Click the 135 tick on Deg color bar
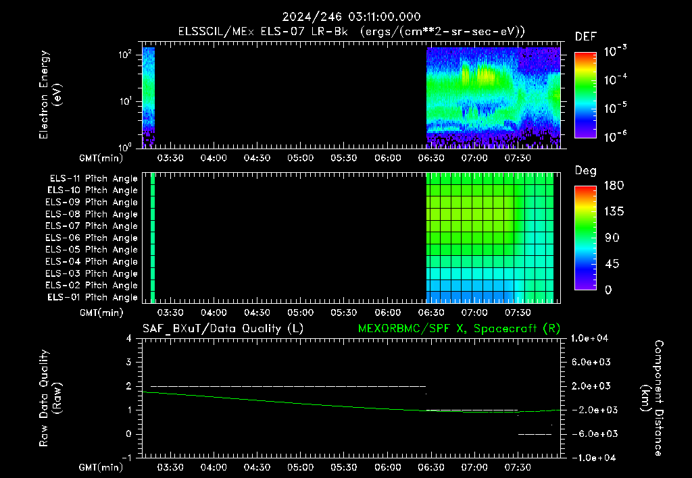Screen dimensions: 692x478 click(x=614, y=212)
